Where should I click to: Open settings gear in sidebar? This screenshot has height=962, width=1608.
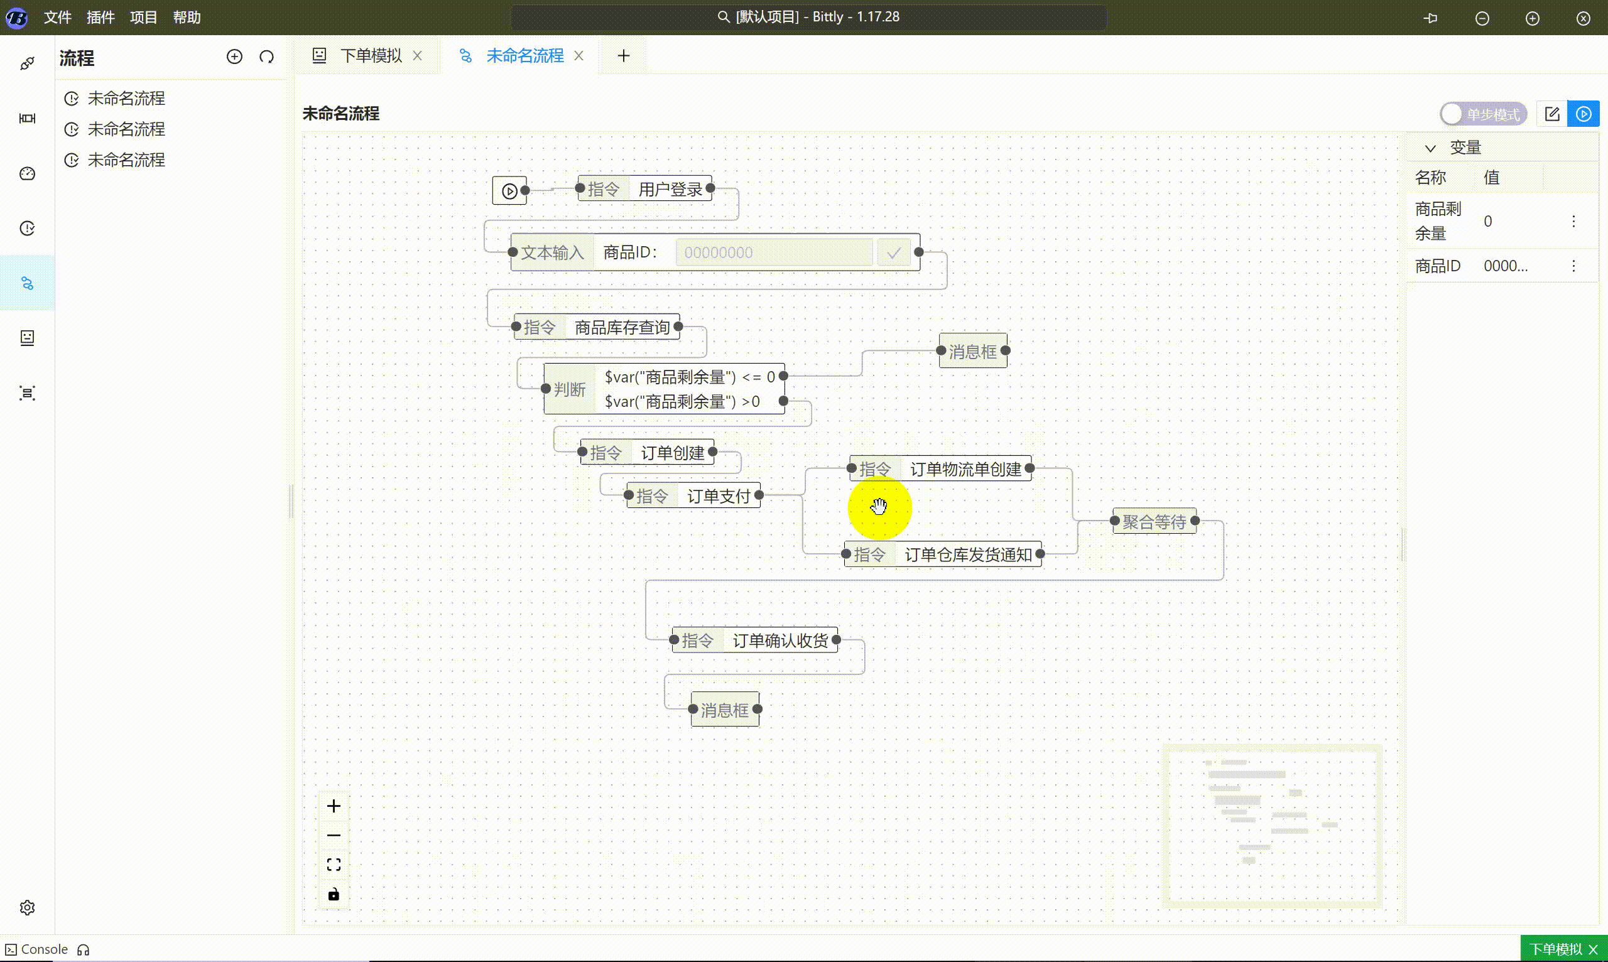click(x=27, y=907)
